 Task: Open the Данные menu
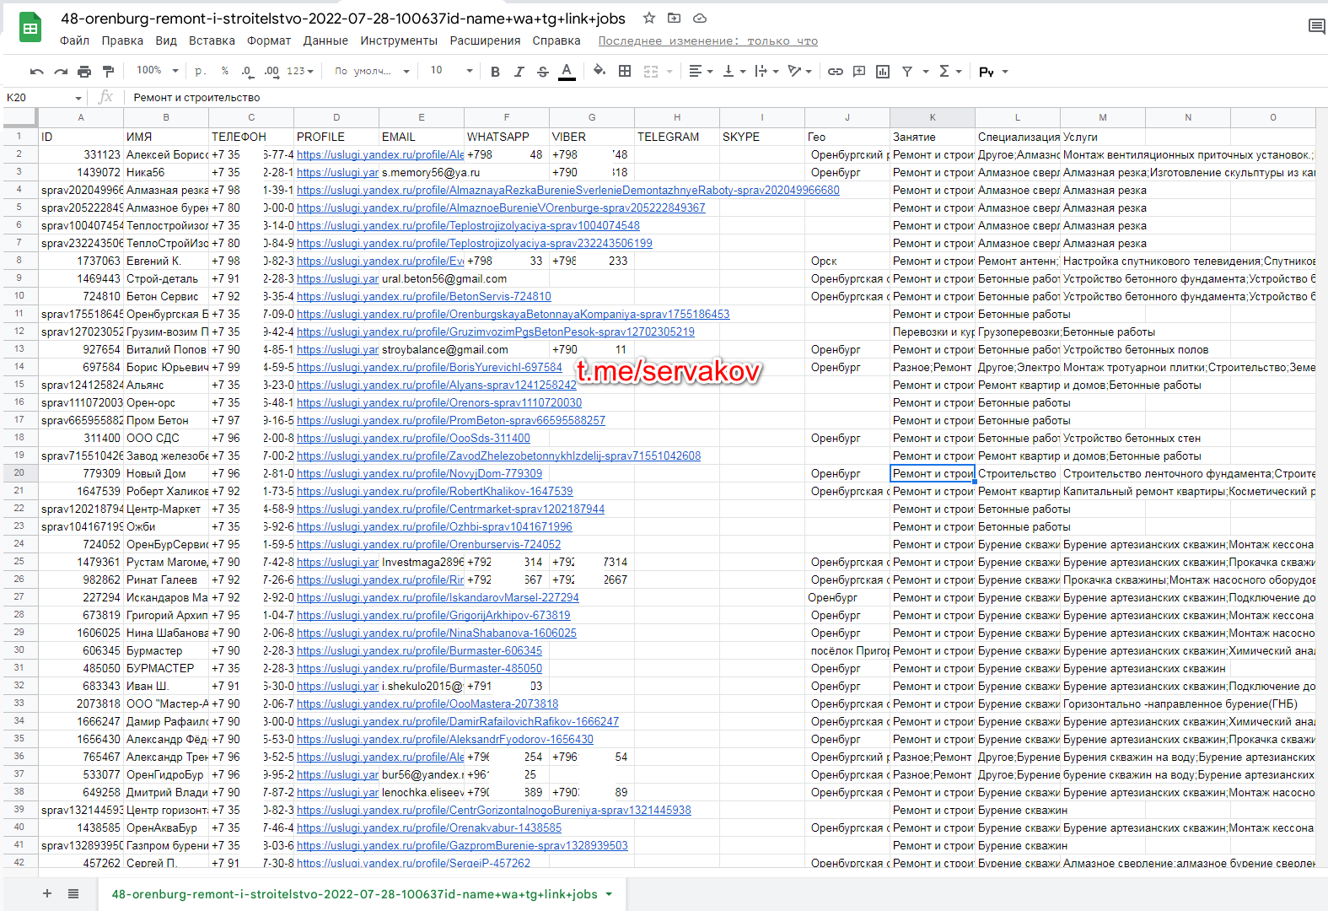[325, 40]
